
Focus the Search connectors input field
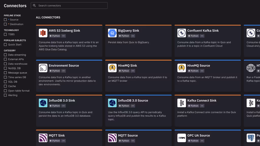pos(69,6)
